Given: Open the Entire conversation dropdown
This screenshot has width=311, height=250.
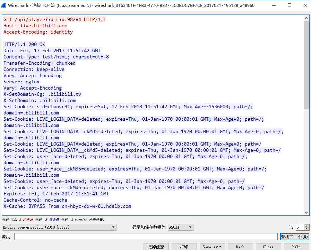Looking at the screenshot, I should click(59, 227).
